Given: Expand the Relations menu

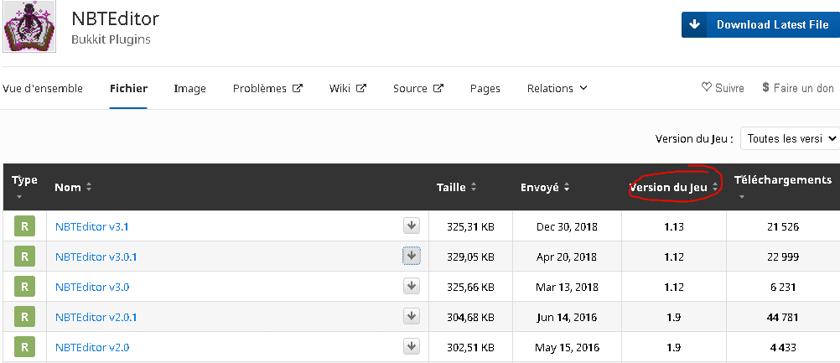Looking at the screenshot, I should pos(557,88).
